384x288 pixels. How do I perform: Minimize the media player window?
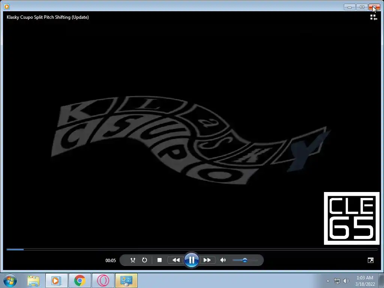pos(349,7)
